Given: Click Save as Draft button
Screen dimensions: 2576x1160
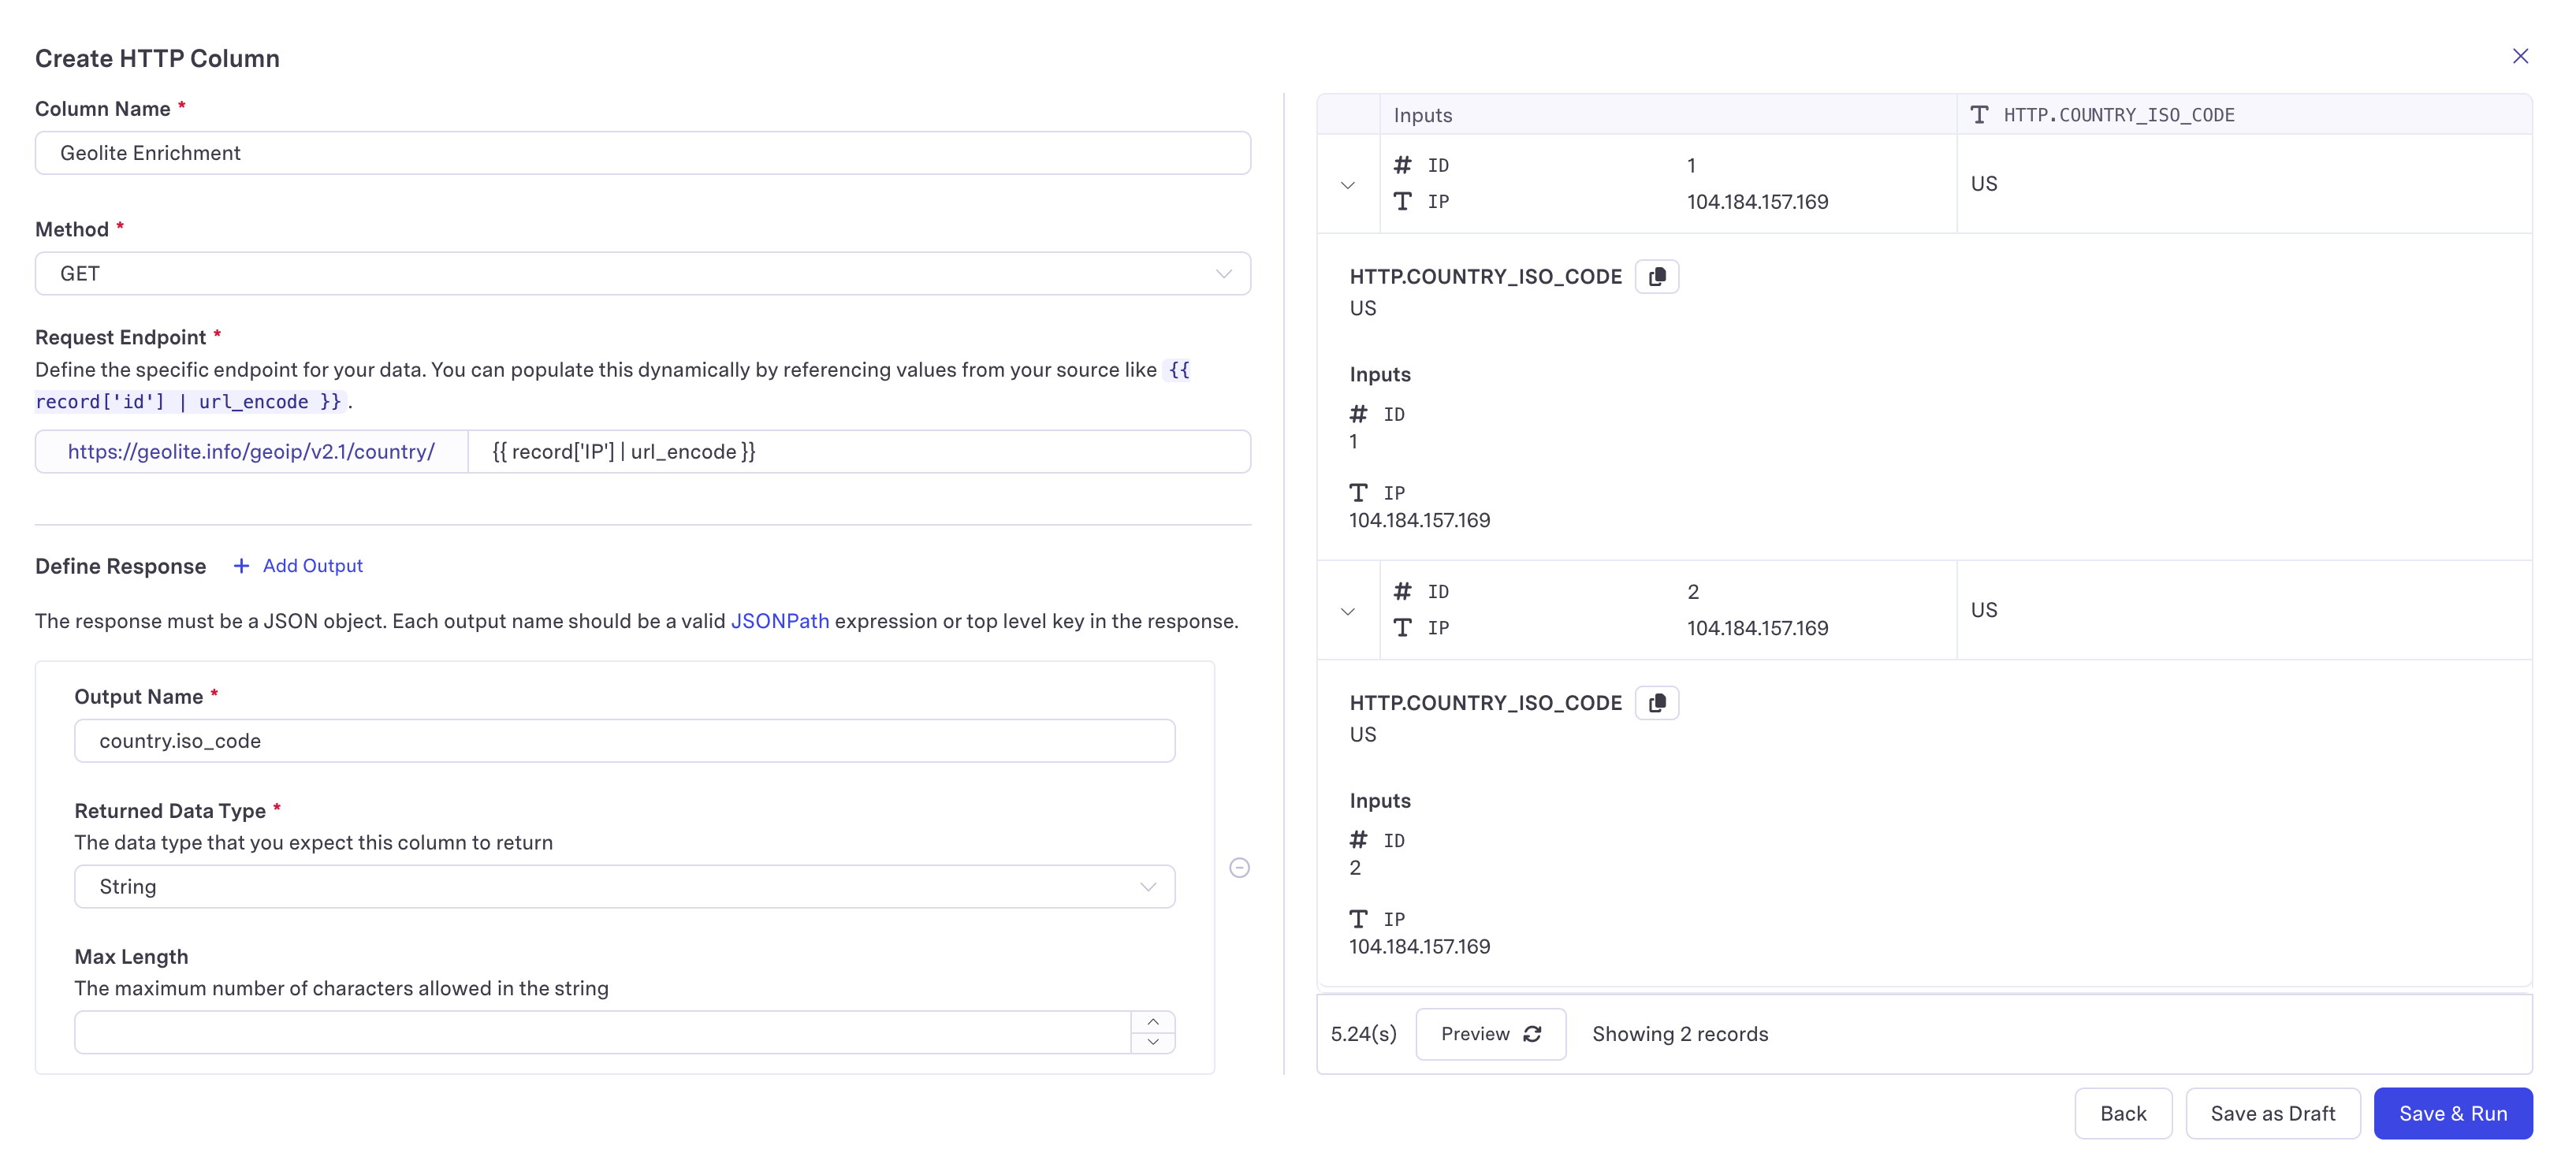Looking at the screenshot, I should point(2272,1113).
